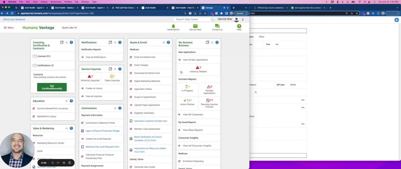Click the Open inquiries document icon
401x169 pixels.
[x=111, y=76]
